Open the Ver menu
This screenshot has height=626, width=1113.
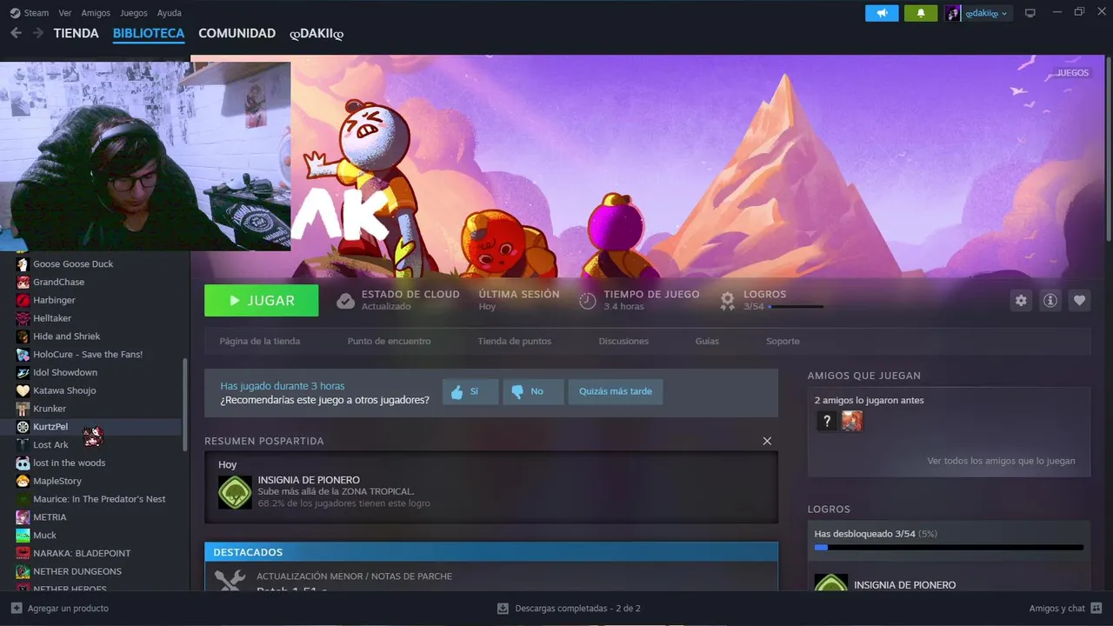tap(65, 13)
